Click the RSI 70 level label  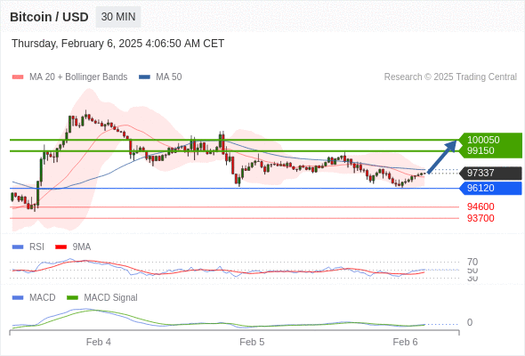pyautogui.click(x=472, y=262)
